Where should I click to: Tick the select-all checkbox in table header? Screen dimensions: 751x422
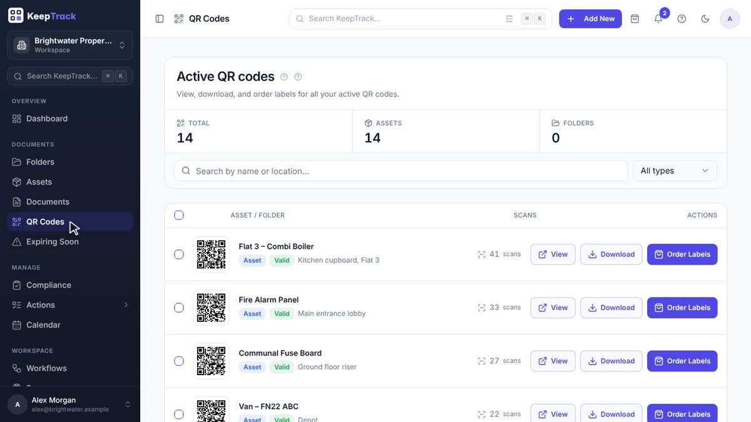[x=179, y=215]
